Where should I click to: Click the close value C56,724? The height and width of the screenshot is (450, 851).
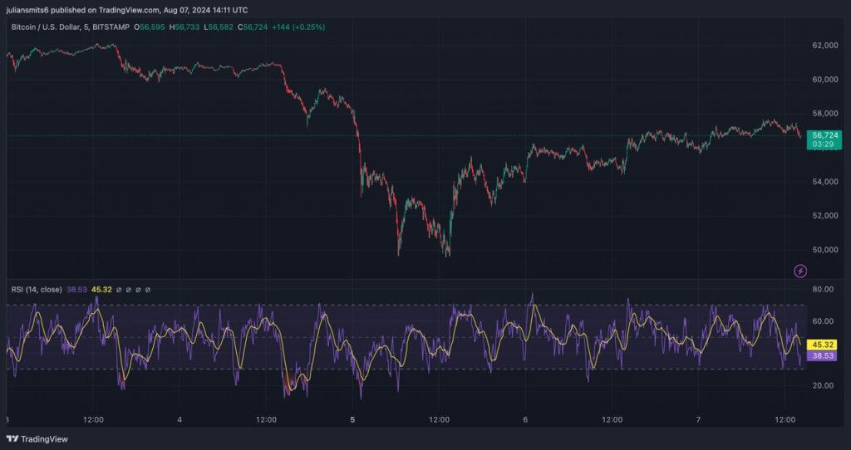tap(253, 27)
